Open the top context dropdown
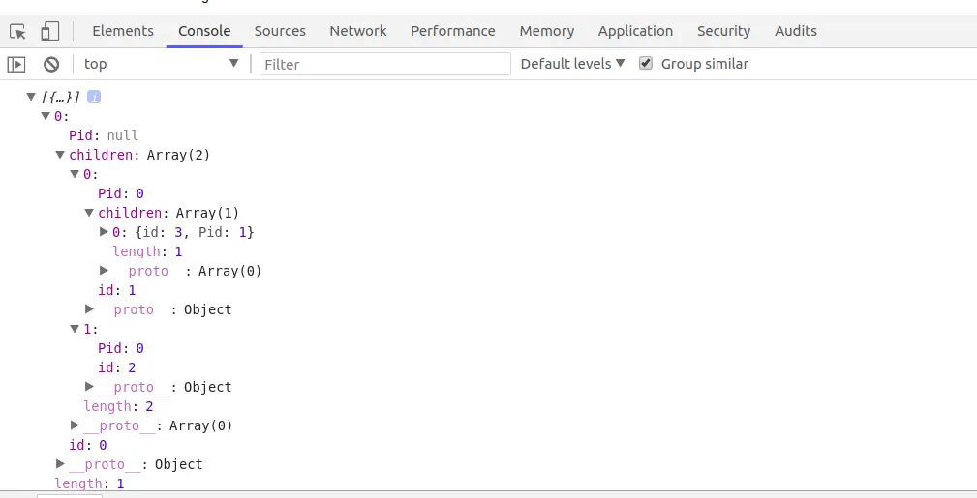 [161, 64]
